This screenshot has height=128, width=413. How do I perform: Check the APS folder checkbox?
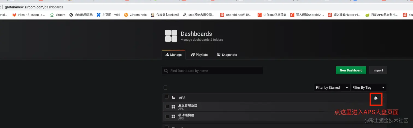[167, 97]
